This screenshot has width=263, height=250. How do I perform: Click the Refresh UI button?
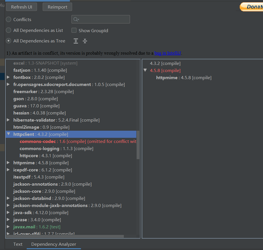coord(22,7)
